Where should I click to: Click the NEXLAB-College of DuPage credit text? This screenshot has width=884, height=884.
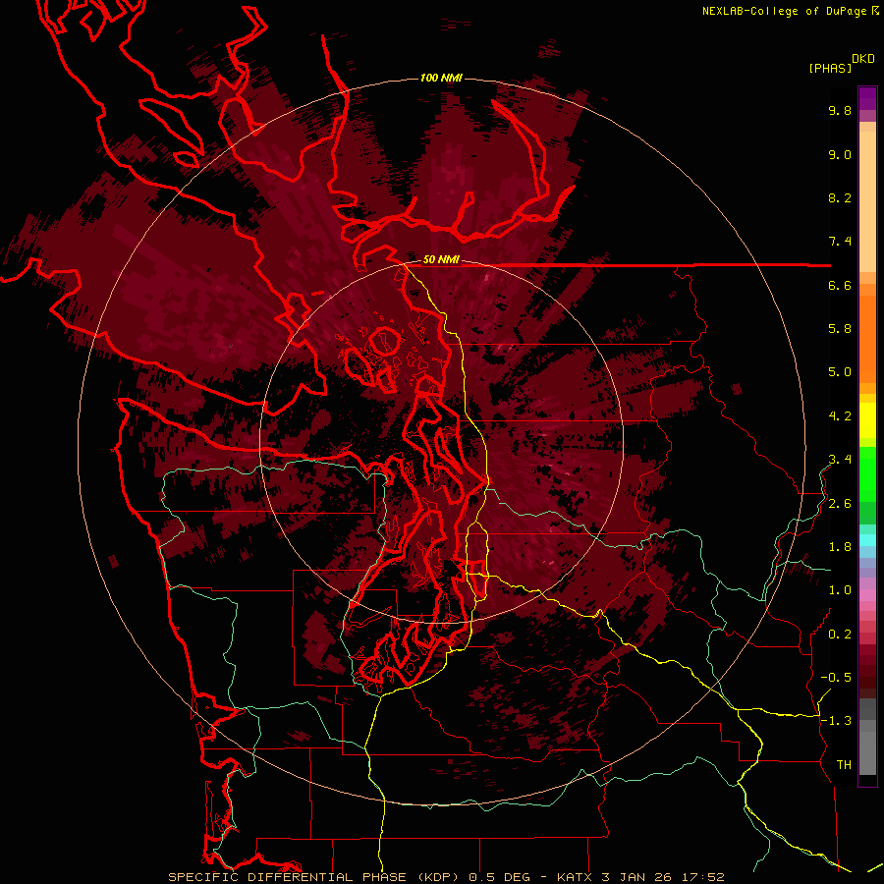click(786, 11)
